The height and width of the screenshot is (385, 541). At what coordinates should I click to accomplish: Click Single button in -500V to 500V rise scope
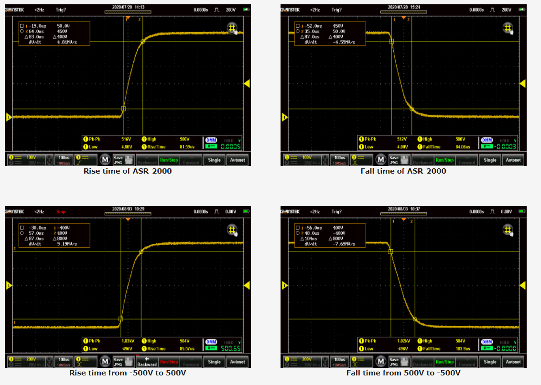214,362
